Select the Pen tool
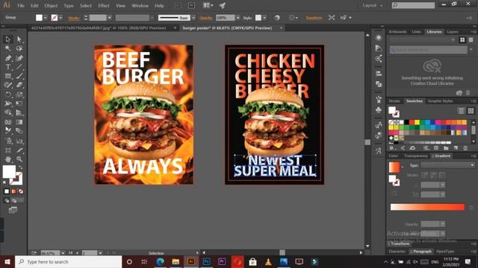Screen dimensions: 478x268 tap(8, 58)
